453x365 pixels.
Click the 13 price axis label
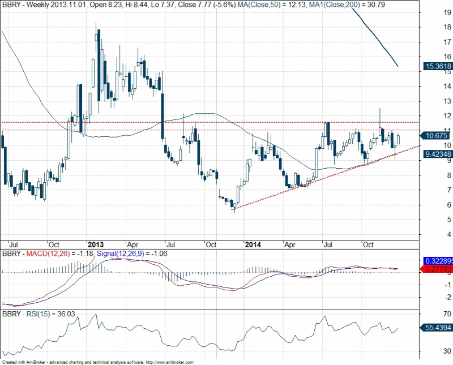(x=447, y=101)
